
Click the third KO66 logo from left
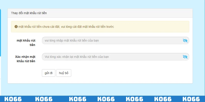[x=78, y=99]
